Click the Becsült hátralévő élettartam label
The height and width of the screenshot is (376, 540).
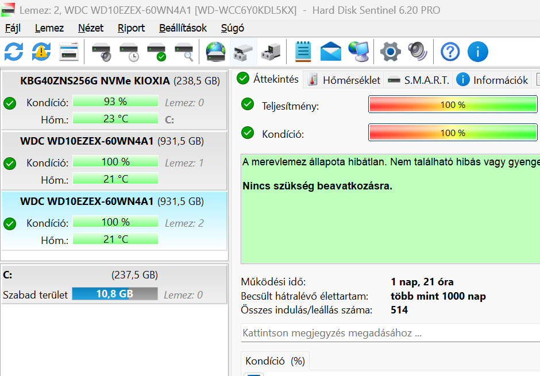(x=304, y=296)
